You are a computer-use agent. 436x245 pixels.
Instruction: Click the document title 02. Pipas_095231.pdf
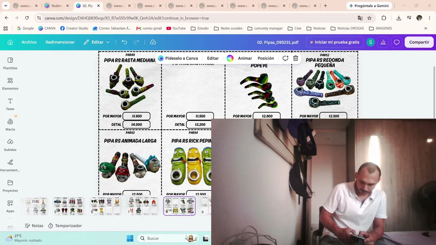278,42
